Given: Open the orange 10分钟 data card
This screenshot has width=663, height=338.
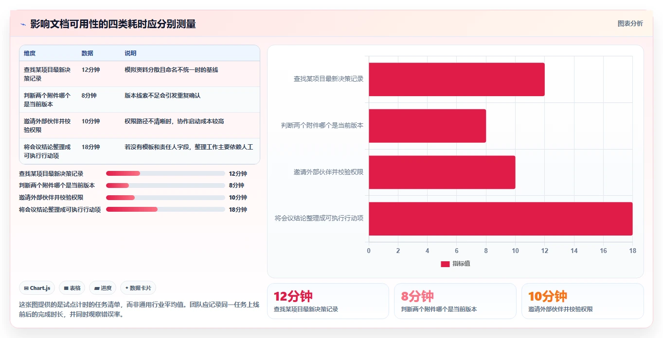Looking at the screenshot, I should (x=583, y=301).
